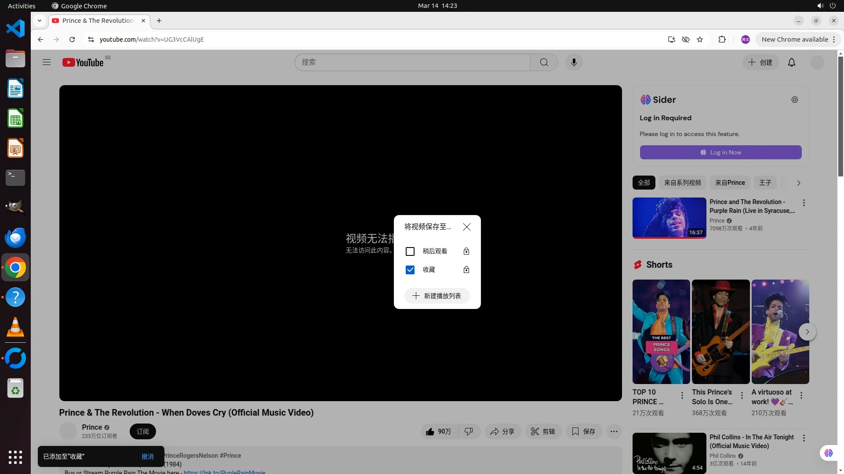844x474 pixels.
Task: Click the dislike thumbs-down icon
Action: point(469,431)
